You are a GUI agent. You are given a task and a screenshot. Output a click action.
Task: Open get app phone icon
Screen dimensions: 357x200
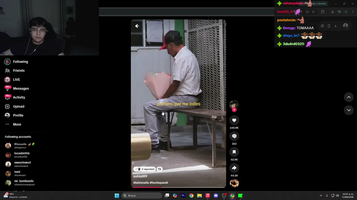pos(329,26)
